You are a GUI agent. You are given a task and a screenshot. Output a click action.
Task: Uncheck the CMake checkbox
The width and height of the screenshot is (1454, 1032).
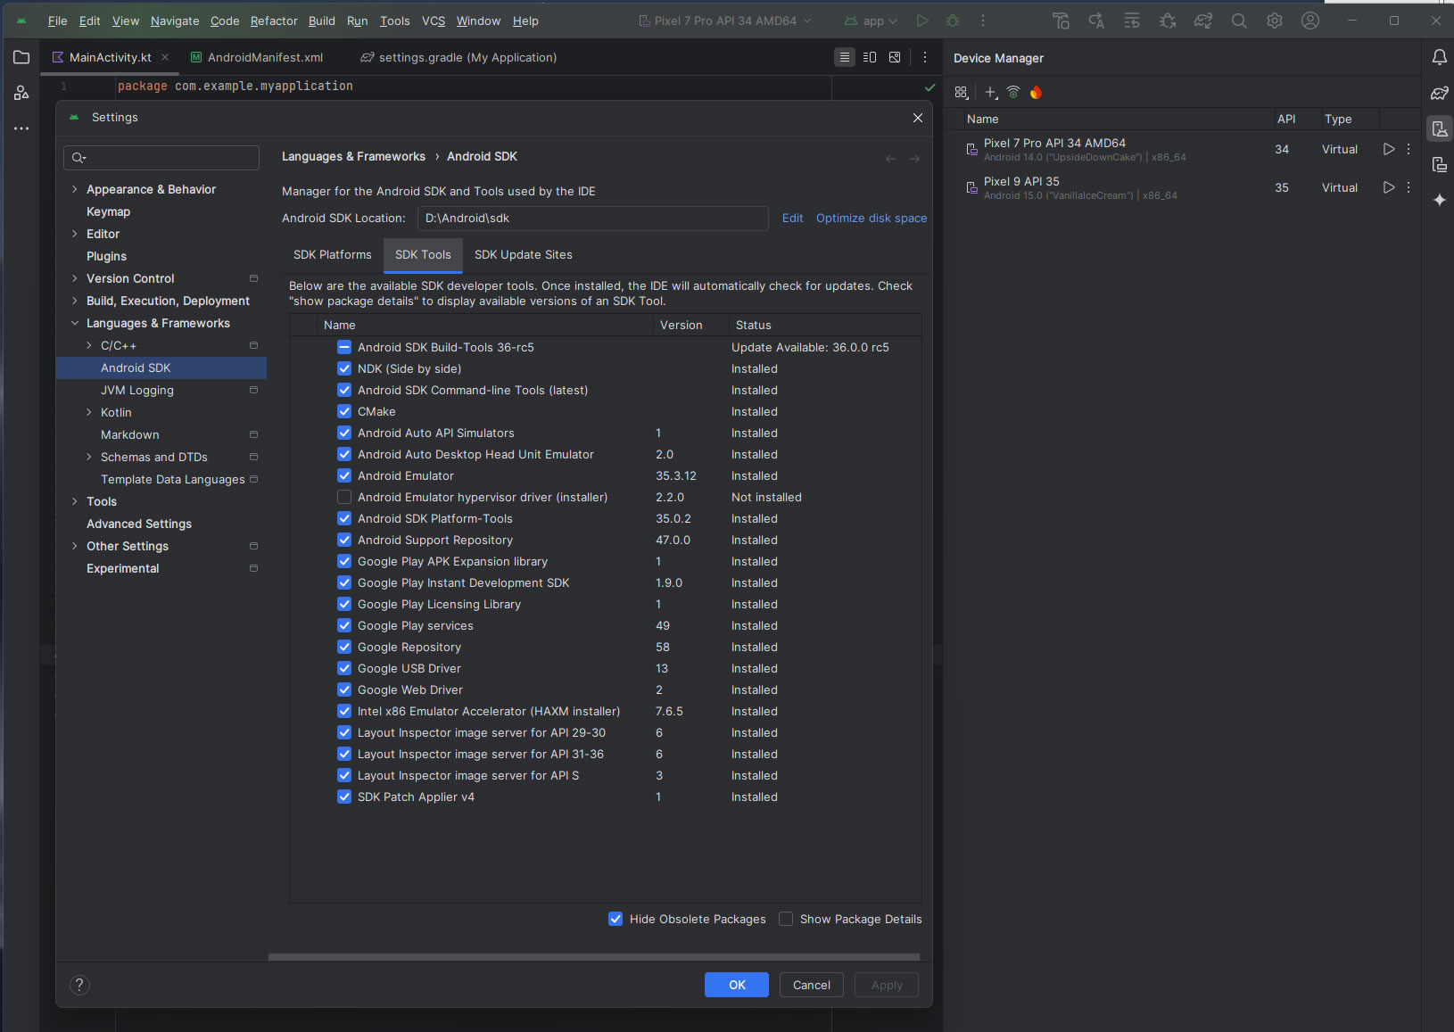point(344,411)
